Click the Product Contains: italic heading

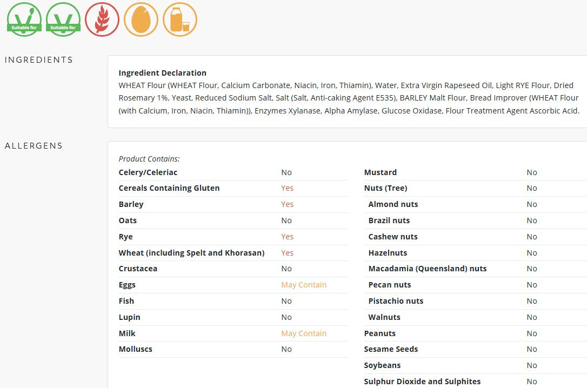[x=149, y=159]
